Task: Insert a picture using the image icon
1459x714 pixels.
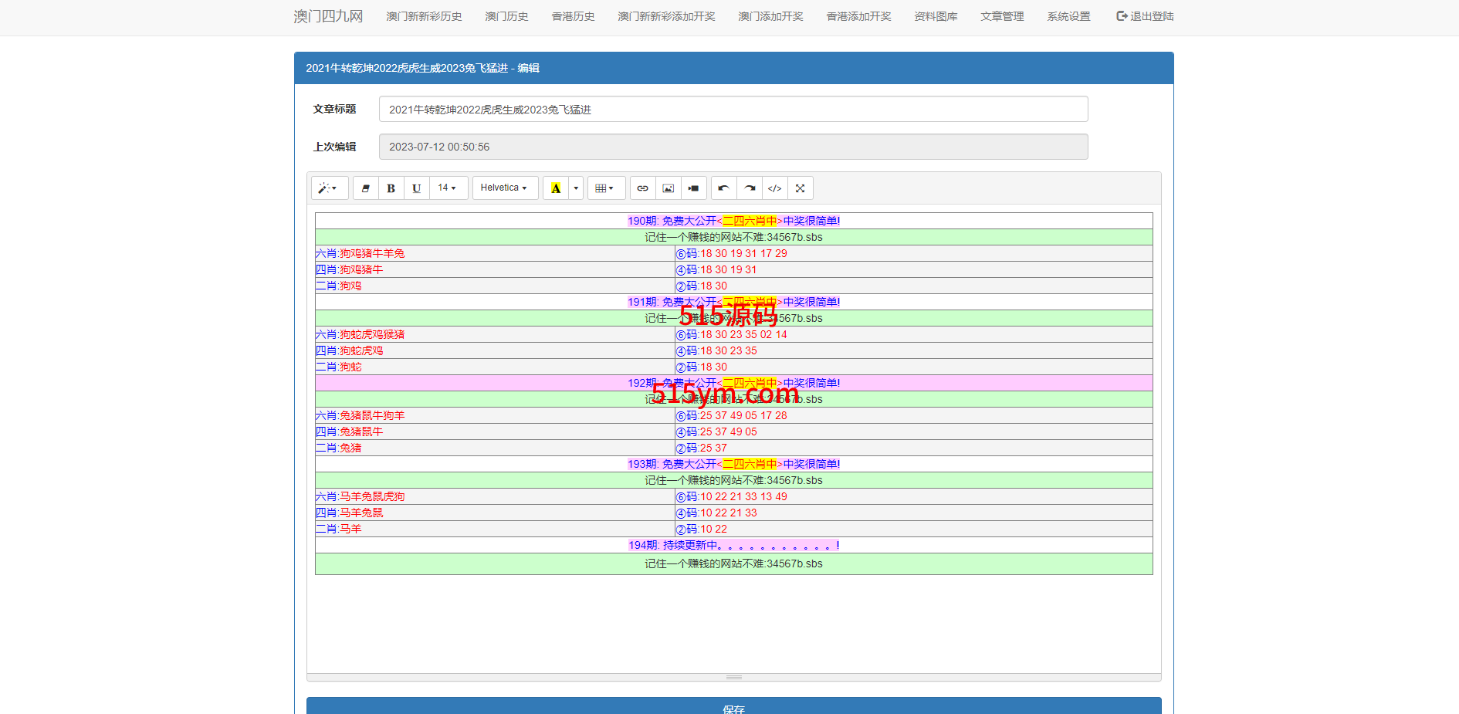Action: [x=668, y=188]
